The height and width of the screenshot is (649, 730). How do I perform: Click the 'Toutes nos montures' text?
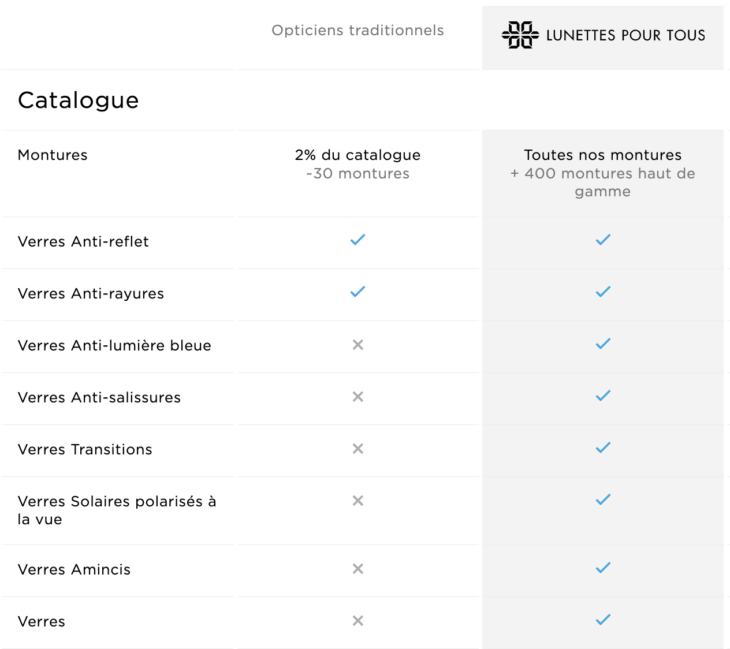602,155
